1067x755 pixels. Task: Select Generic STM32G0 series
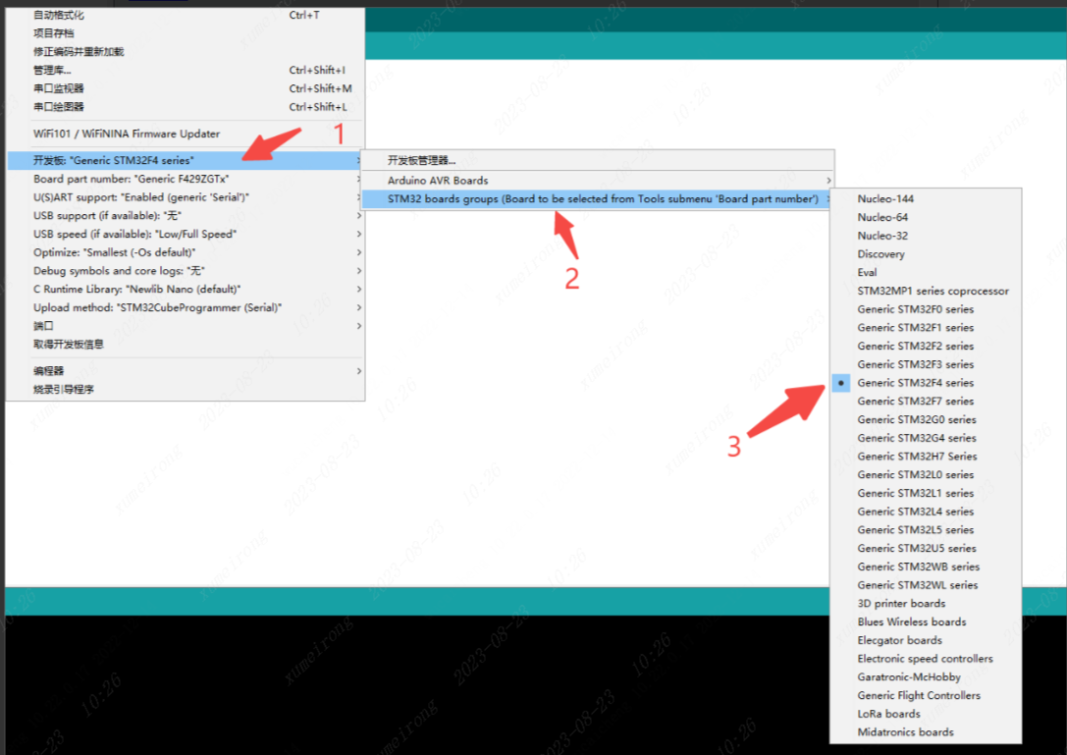(x=926, y=419)
